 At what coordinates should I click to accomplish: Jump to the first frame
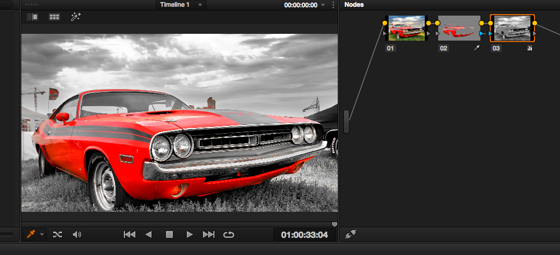[130, 235]
